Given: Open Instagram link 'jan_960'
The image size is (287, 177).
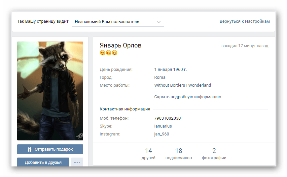Looking at the screenshot, I should (161, 134).
